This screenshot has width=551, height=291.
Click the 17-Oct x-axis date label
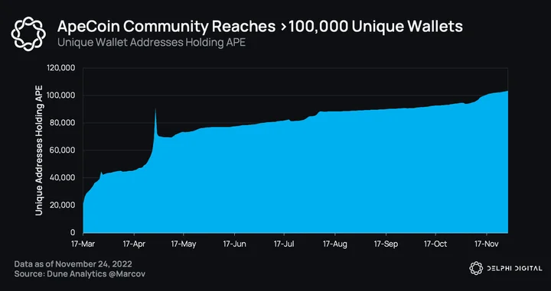435,244
